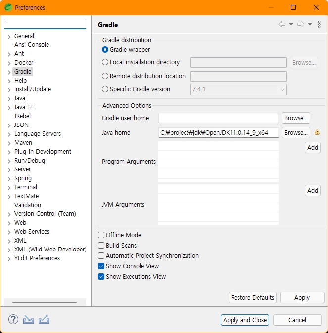Uncheck Show Console View

(101, 266)
